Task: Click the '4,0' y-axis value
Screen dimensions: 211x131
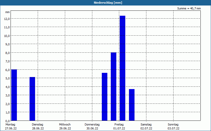Action: pos(8,87)
